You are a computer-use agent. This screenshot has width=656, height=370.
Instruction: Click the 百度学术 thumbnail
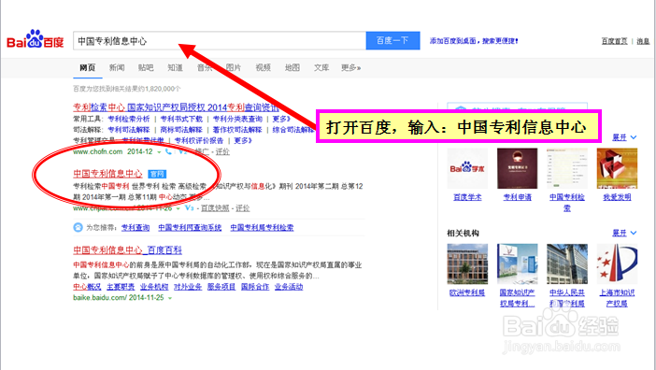point(467,168)
